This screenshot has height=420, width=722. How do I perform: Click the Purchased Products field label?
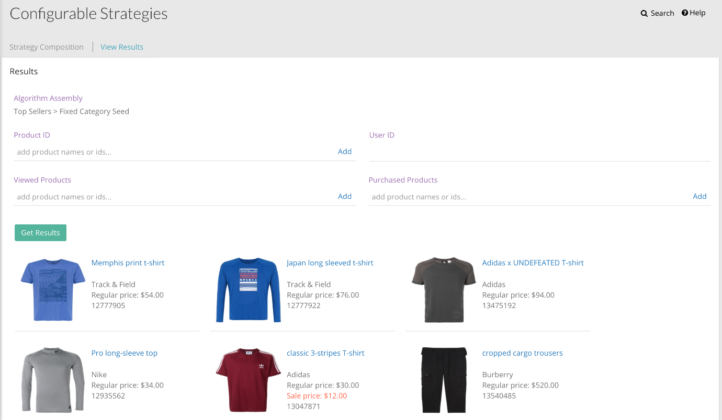403,180
